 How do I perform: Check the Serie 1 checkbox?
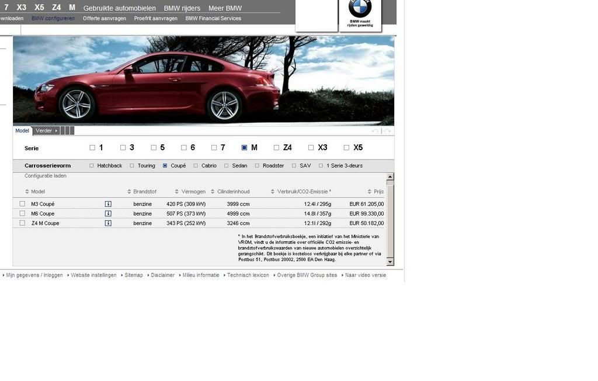click(92, 147)
